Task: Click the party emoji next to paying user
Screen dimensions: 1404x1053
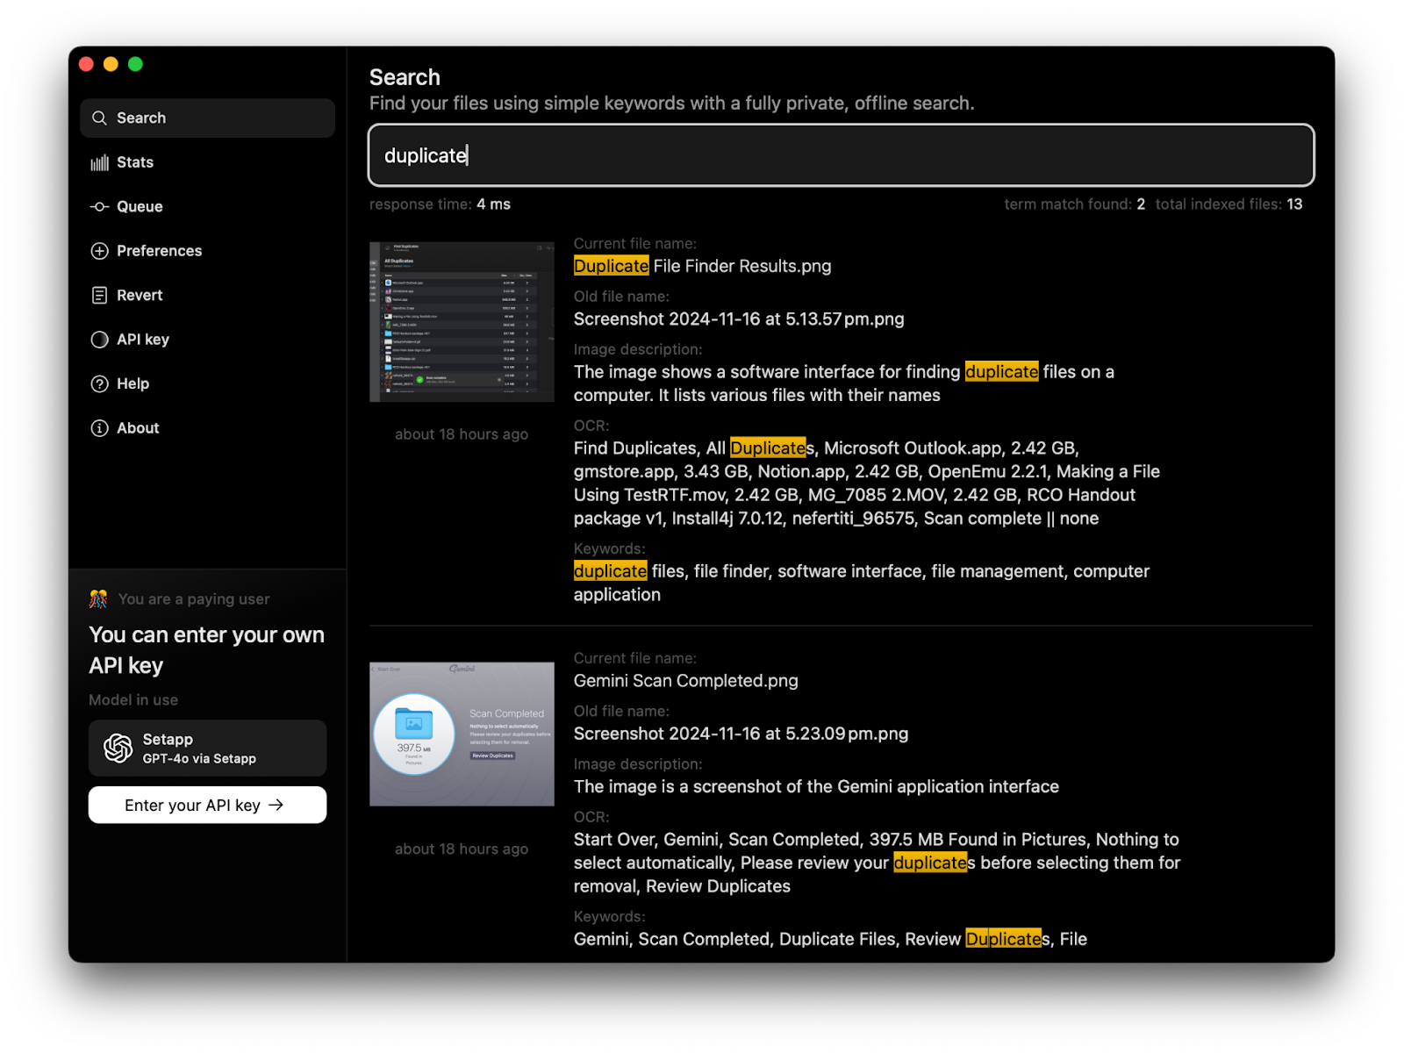Action: [x=98, y=598]
